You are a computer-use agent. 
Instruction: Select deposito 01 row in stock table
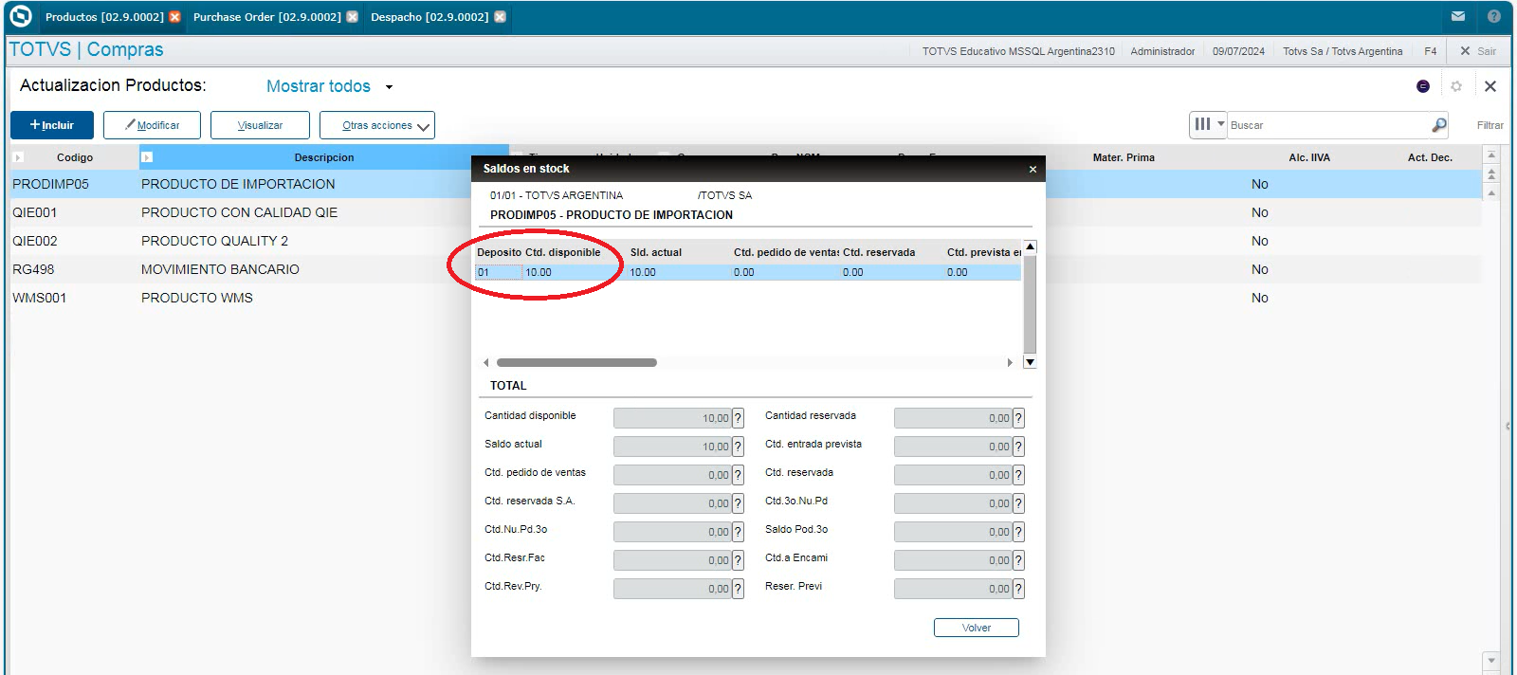(x=748, y=272)
